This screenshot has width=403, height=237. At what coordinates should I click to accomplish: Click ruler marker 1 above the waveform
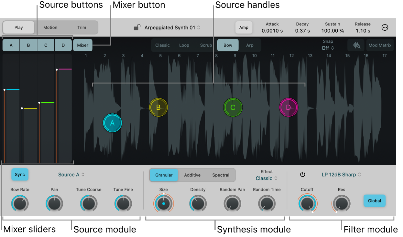pos(86,56)
